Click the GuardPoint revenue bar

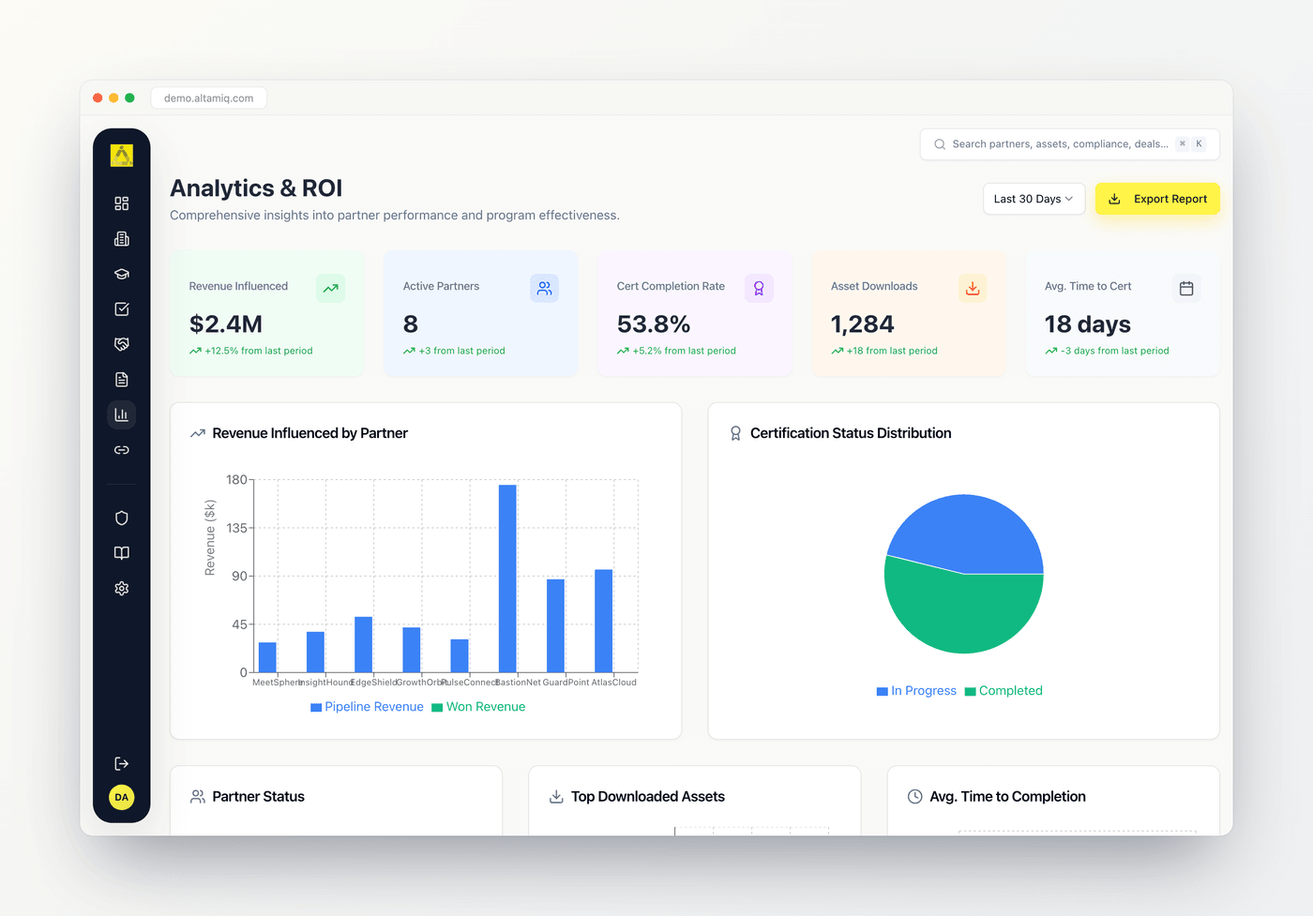(555, 625)
